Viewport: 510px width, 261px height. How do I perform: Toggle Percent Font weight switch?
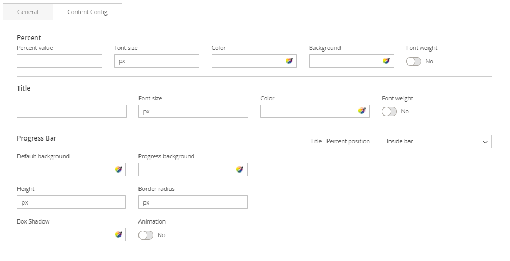tap(414, 61)
